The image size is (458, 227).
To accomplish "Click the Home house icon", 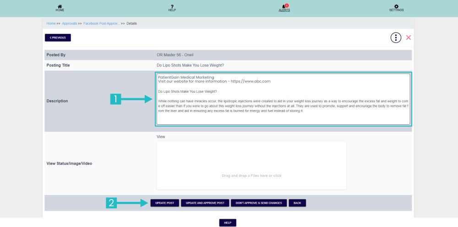I will pos(60,6).
